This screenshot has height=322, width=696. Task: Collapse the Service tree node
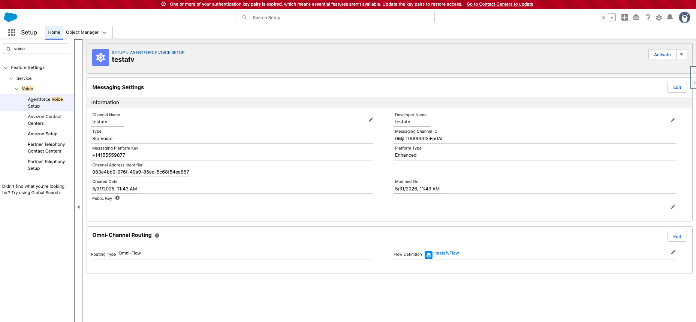point(11,78)
